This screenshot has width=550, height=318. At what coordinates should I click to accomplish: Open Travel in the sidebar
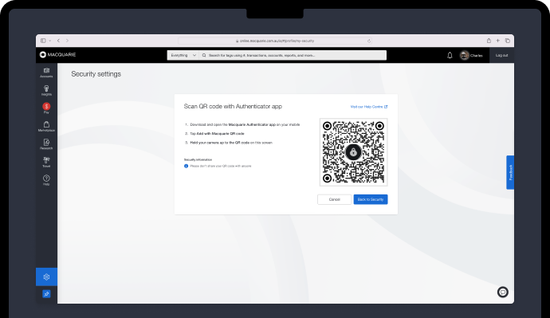click(x=46, y=162)
